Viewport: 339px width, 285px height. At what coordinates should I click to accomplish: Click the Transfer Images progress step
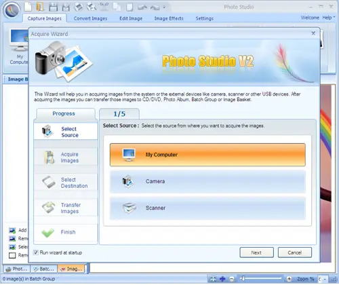66,208
